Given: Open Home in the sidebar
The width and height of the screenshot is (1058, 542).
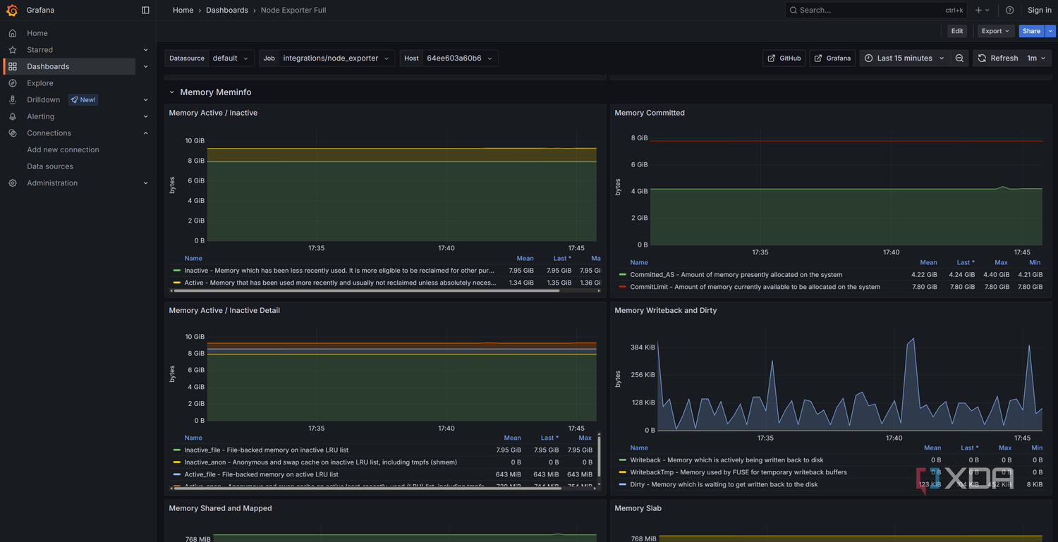Looking at the screenshot, I should tap(37, 33).
